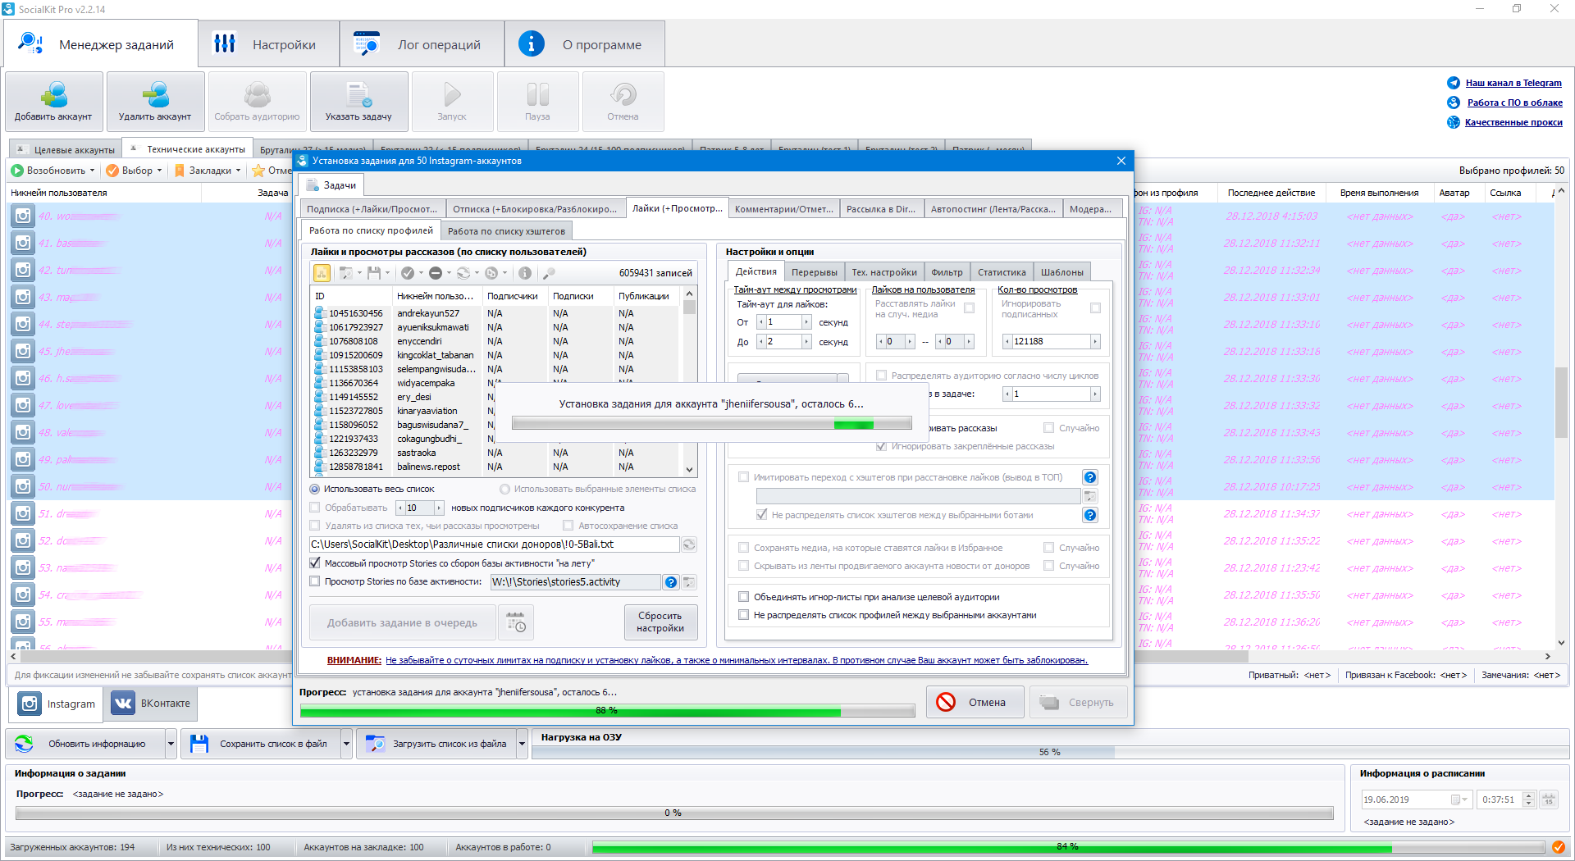This screenshot has width=1575, height=861.
Task: Click the Указать задачу toolbar button
Action: pos(358,102)
